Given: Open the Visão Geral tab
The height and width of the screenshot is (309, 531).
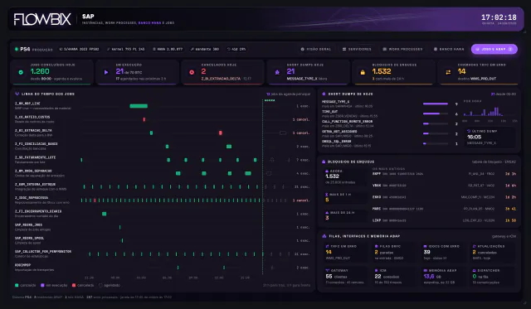Looking at the screenshot, I should click(x=315, y=49).
